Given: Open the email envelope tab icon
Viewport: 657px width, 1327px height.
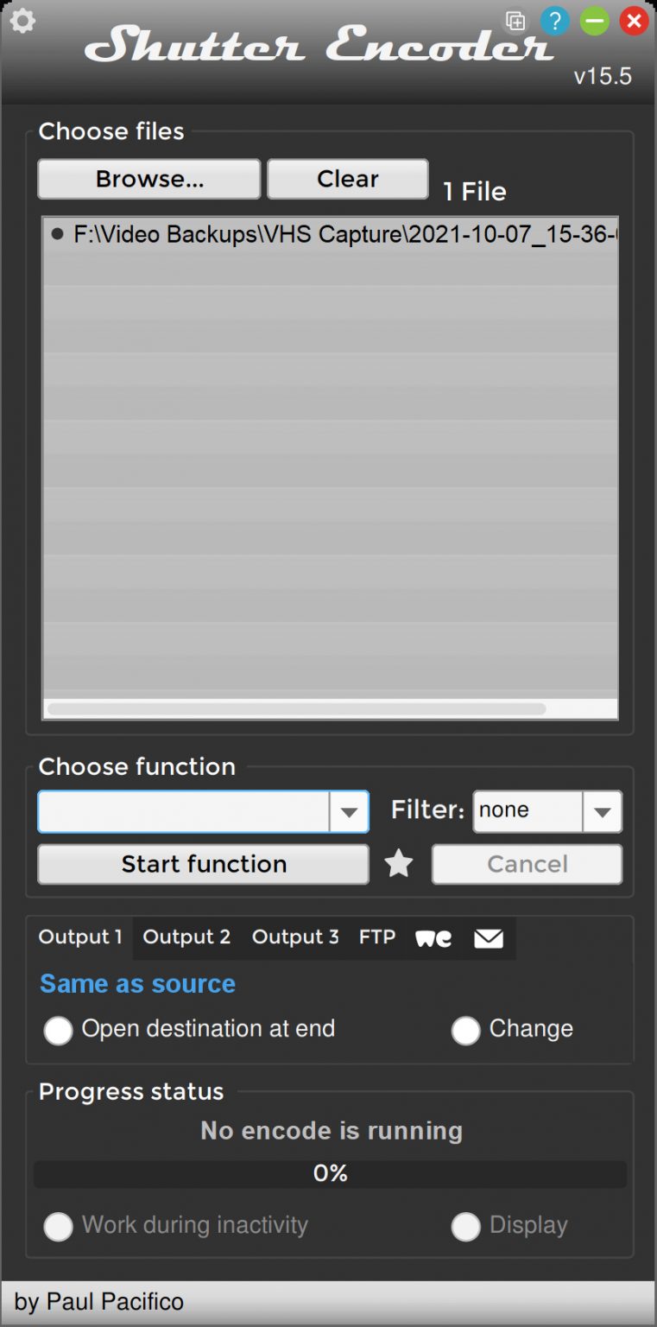Looking at the screenshot, I should point(489,938).
